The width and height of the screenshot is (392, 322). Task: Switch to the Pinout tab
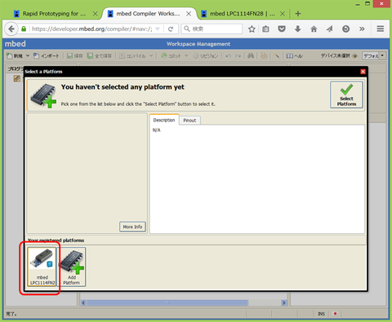click(189, 121)
